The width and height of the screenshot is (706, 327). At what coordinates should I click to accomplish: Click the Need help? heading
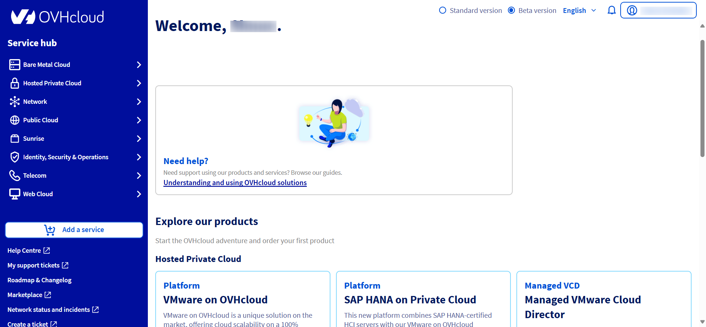pyautogui.click(x=186, y=161)
